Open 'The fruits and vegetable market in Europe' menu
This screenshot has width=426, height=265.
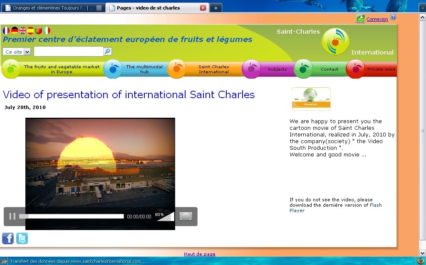[62, 69]
